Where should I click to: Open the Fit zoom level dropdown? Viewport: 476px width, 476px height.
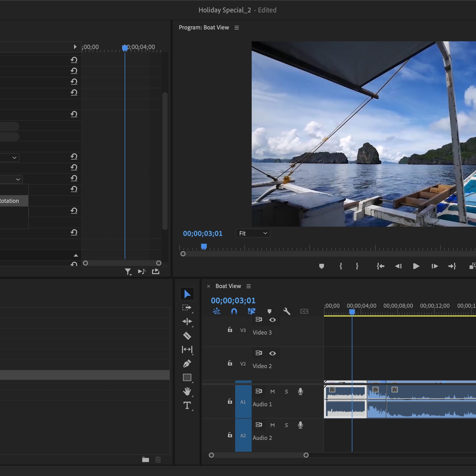(253, 233)
